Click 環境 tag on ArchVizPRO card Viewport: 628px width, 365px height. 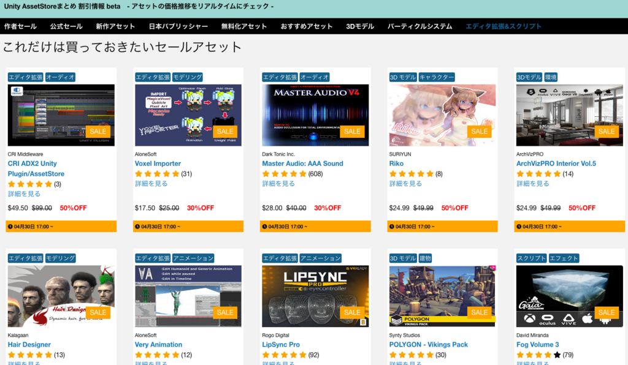[x=551, y=77]
